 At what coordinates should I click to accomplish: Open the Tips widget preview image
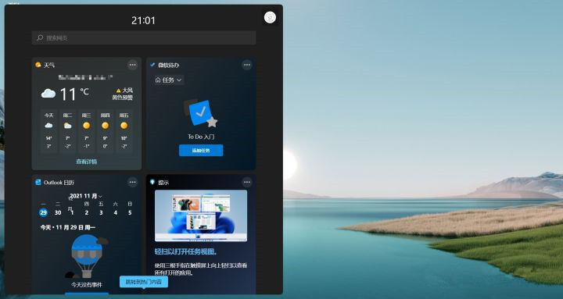click(x=201, y=215)
